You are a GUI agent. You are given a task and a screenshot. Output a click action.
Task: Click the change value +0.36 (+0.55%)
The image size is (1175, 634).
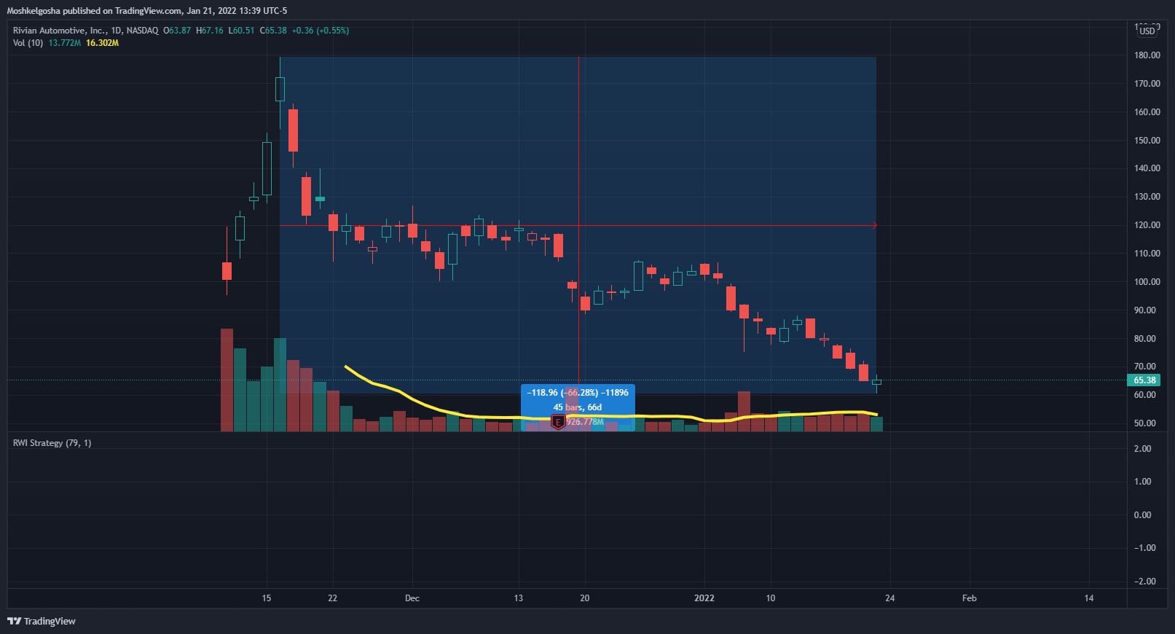pos(321,31)
